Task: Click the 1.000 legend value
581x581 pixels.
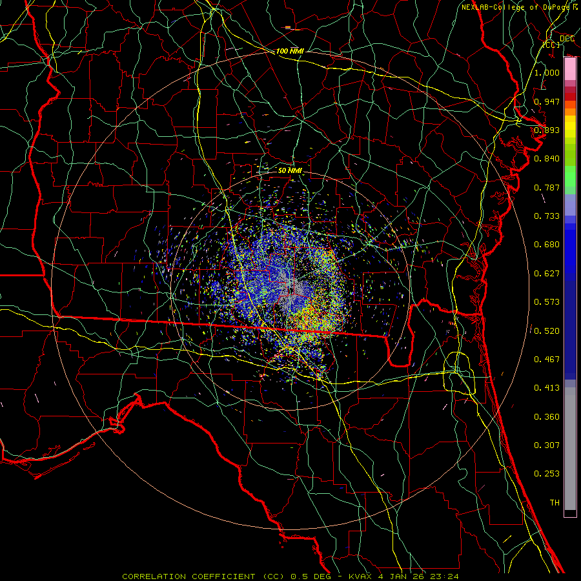Action: [x=547, y=72]
